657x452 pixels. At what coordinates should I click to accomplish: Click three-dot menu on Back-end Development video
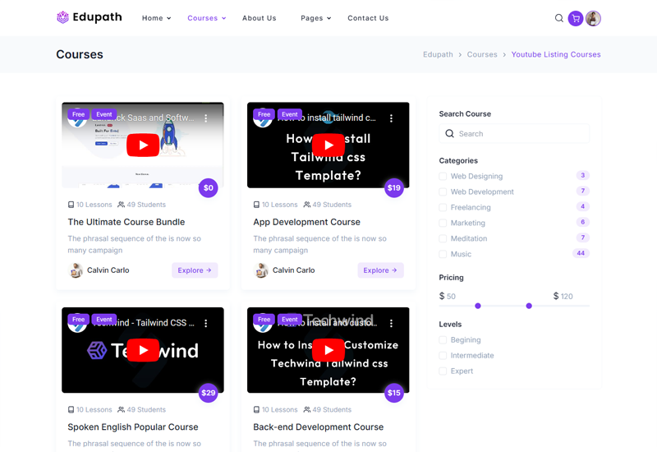pyautogui.click(x=392, y=323)
